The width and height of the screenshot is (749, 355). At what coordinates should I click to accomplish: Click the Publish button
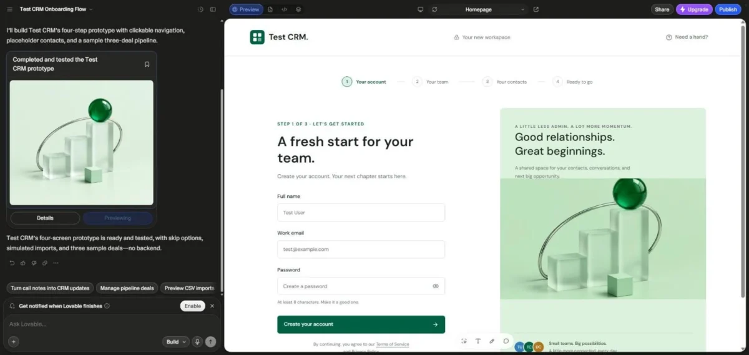point(728,9)
